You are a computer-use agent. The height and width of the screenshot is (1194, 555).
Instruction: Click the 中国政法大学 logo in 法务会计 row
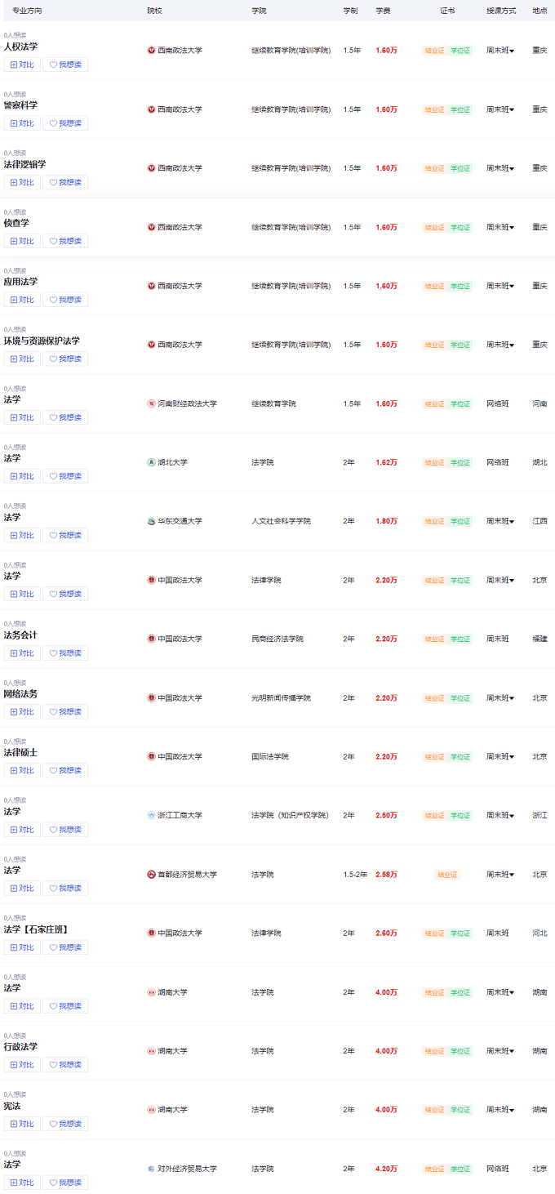tap(151, 639)
